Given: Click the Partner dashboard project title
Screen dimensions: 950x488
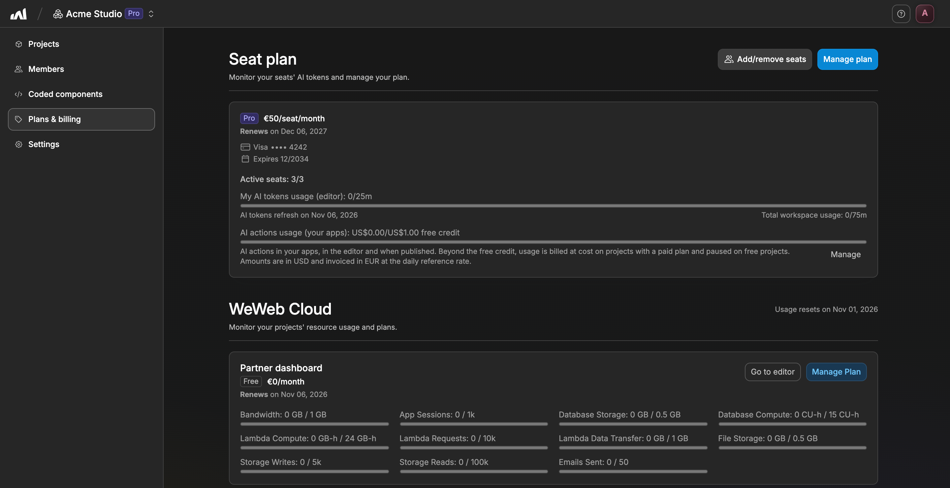Looking at the screenshot, I should point(281,368).
